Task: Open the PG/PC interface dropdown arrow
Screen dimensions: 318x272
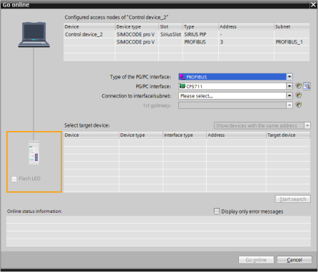Action: click(x=289, y=86)
